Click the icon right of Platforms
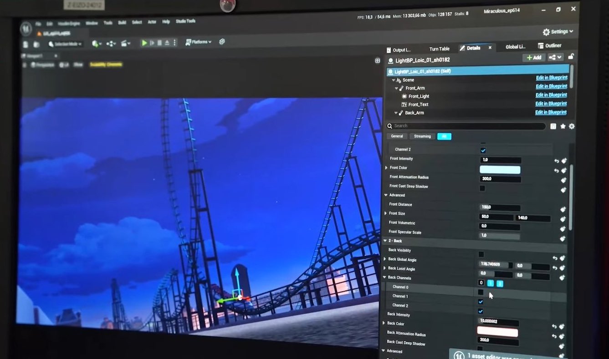Screen dimensions: 609x359 (x=222, y=41)
